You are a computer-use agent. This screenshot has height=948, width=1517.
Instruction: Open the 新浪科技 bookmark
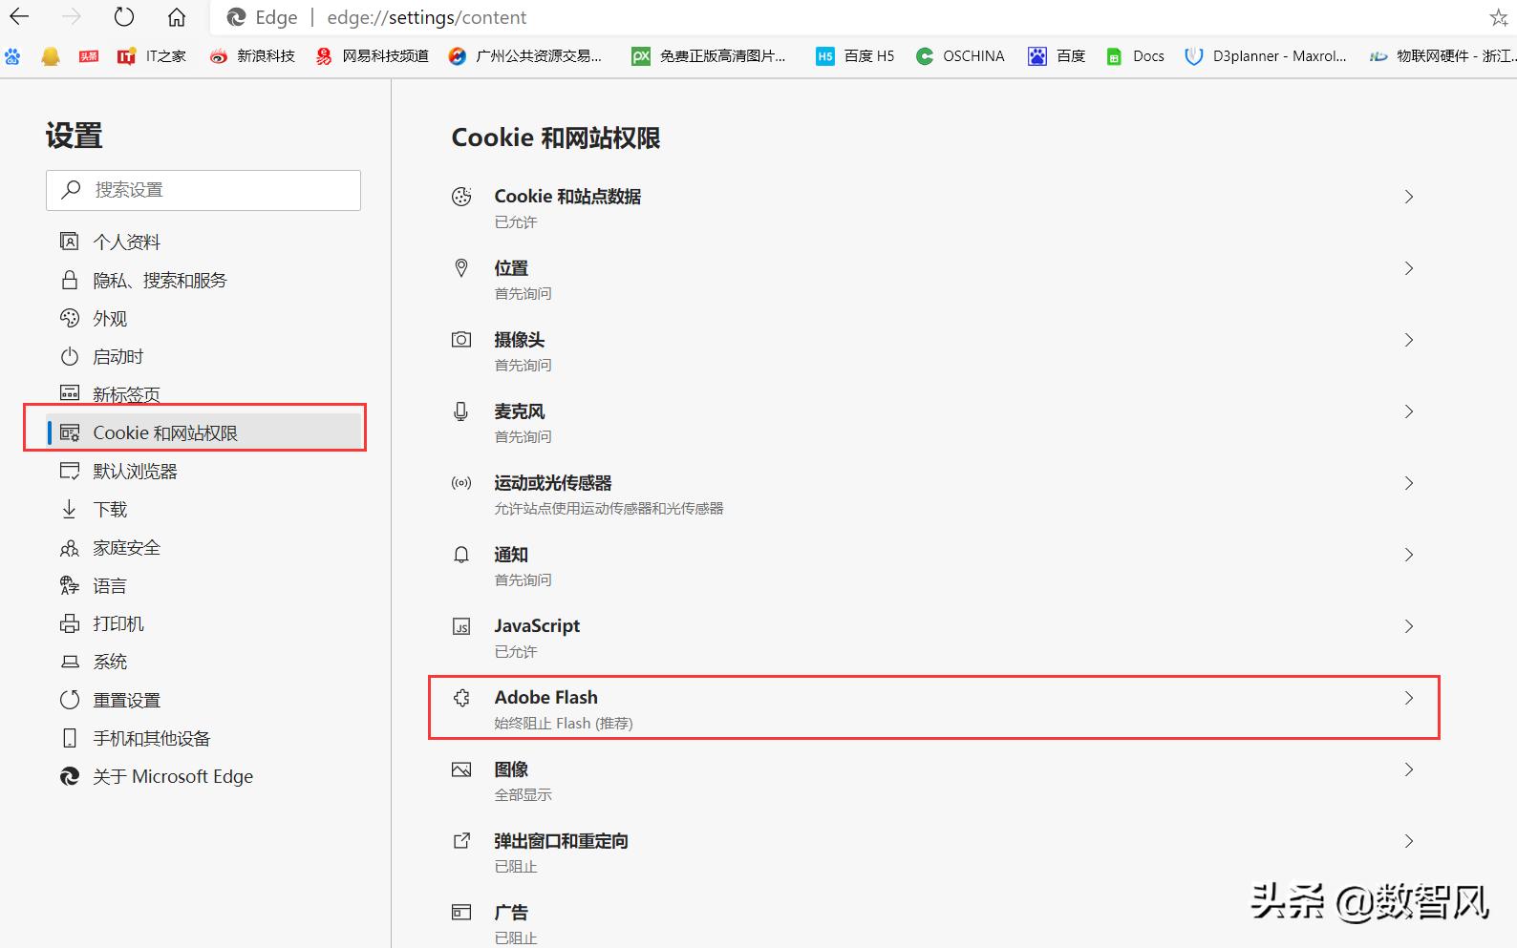point(253,56)
